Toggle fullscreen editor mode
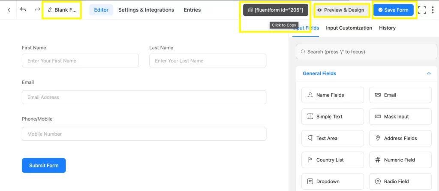 pos(422,10)
